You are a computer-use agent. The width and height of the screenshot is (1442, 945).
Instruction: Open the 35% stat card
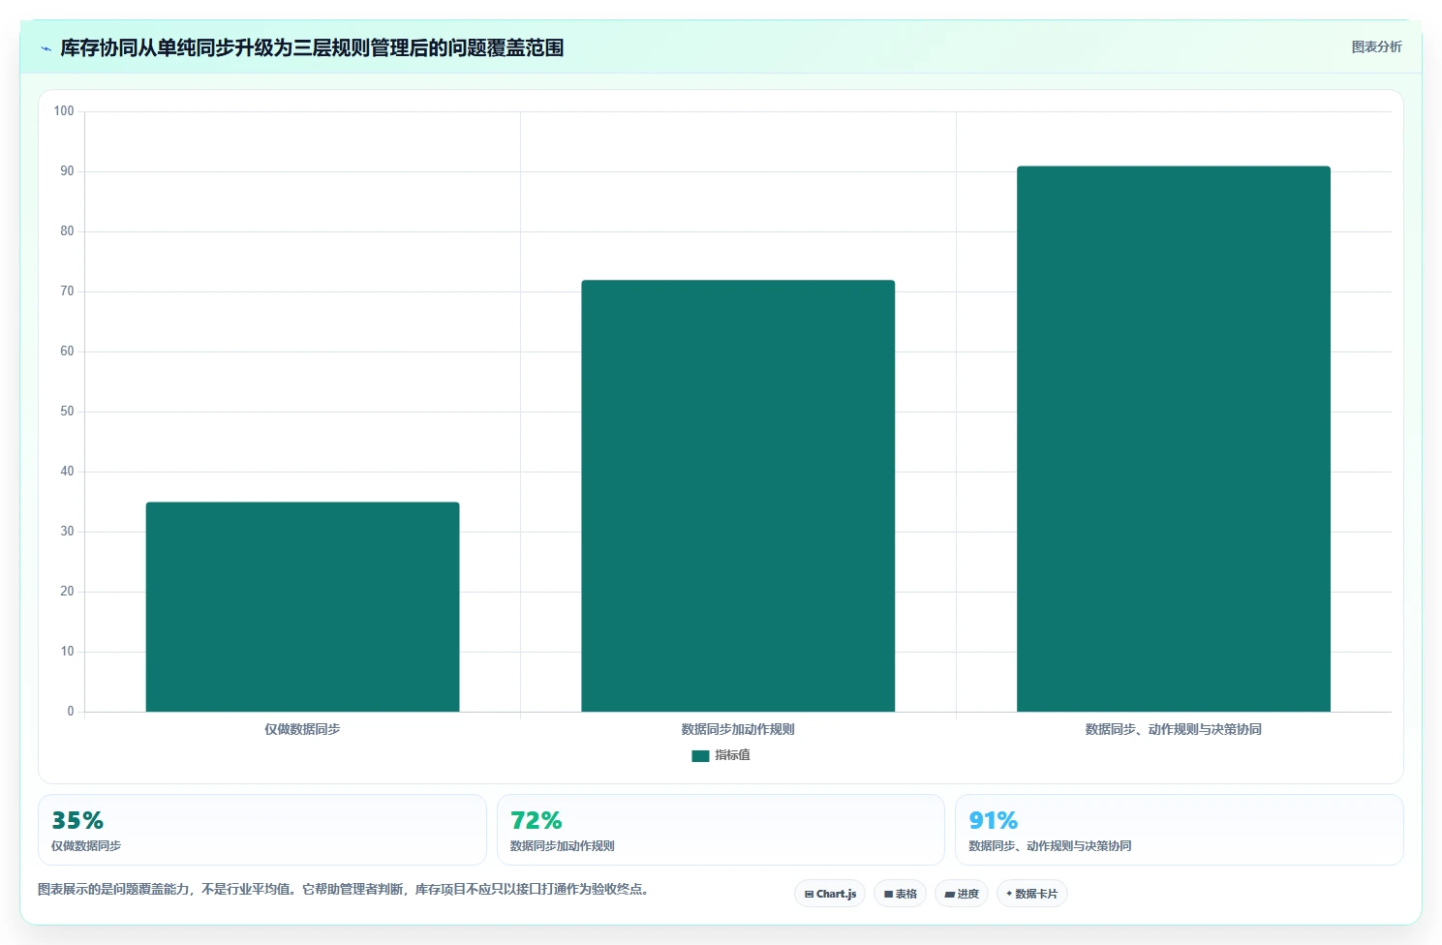click(x=262, y=830)
